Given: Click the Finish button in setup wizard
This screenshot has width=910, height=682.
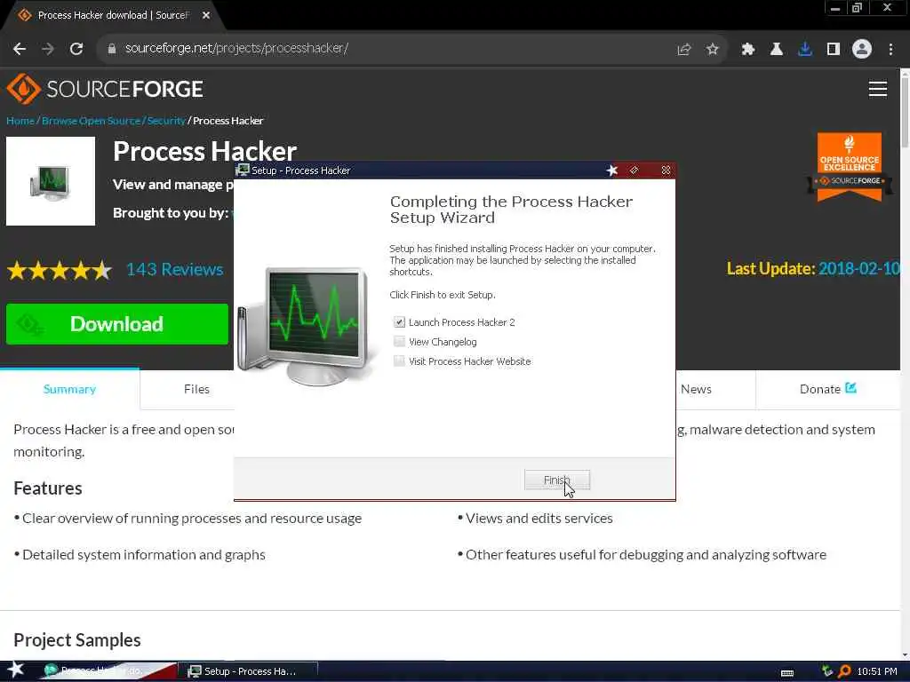Looking at the screenshot, I should click(556, 480).
